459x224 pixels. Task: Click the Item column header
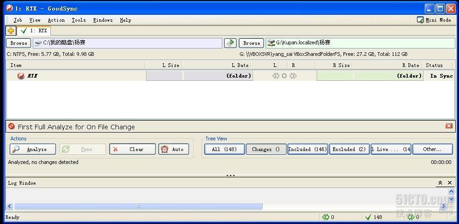pos(75,65)
